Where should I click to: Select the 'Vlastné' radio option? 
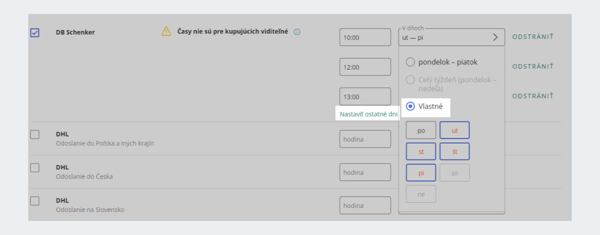click(x=410, y=106)
